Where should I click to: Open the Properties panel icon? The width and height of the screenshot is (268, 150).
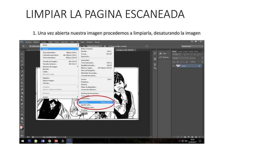pos(155,59)
